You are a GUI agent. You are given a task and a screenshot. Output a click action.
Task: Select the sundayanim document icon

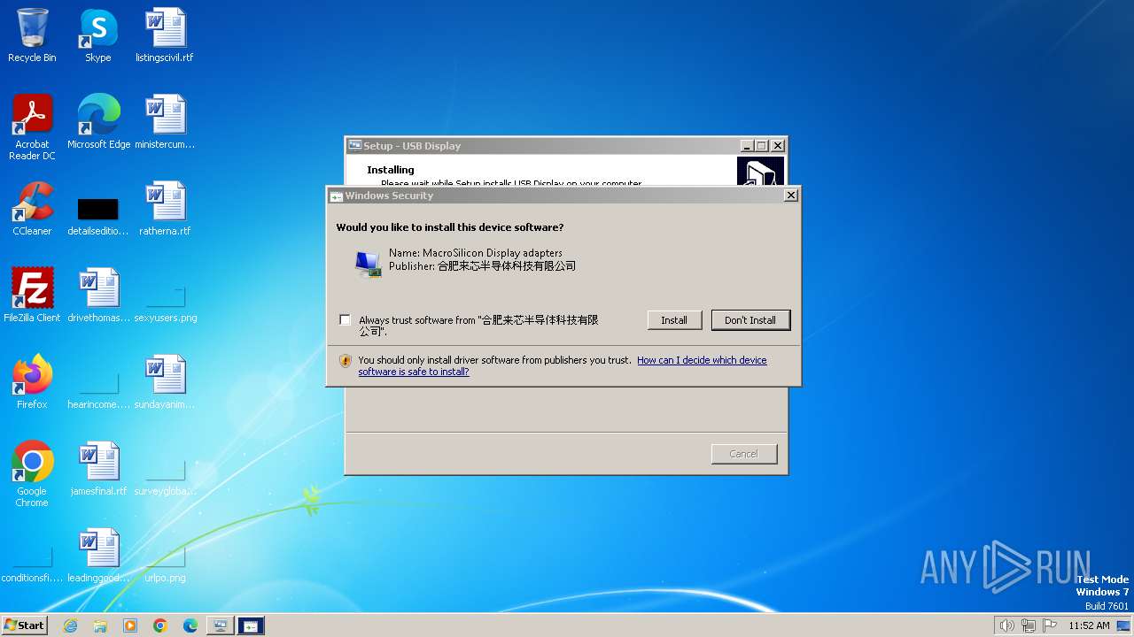(x=165, y=382)
